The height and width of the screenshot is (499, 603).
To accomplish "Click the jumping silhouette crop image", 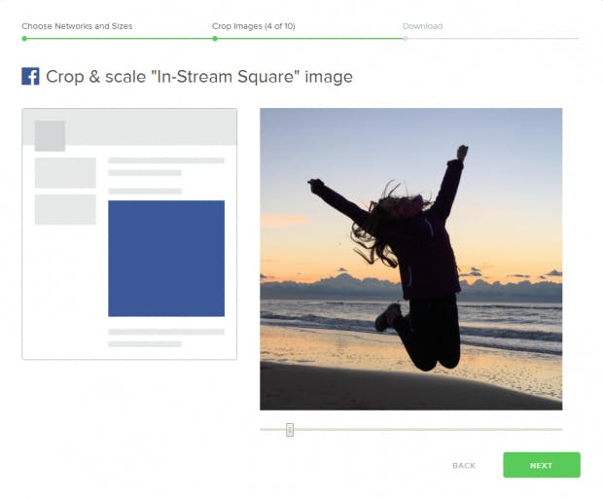I will (410, 259).
